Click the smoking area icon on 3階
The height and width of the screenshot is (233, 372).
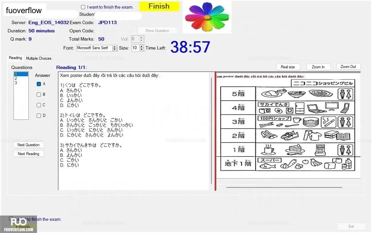point(328,122)
